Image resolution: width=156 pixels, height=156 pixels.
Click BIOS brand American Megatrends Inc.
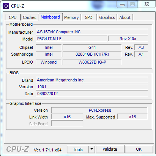[92, 80]
